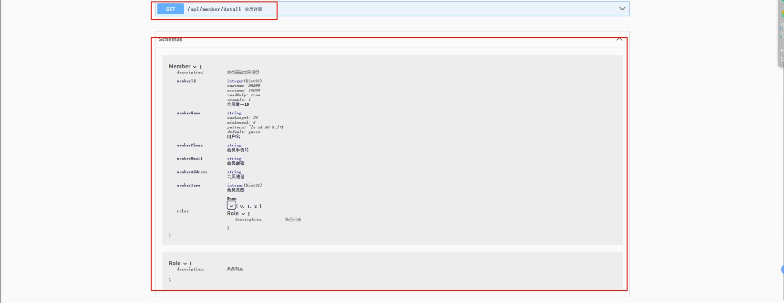Collapse the standalone Role schema chevron

[185, 263]
